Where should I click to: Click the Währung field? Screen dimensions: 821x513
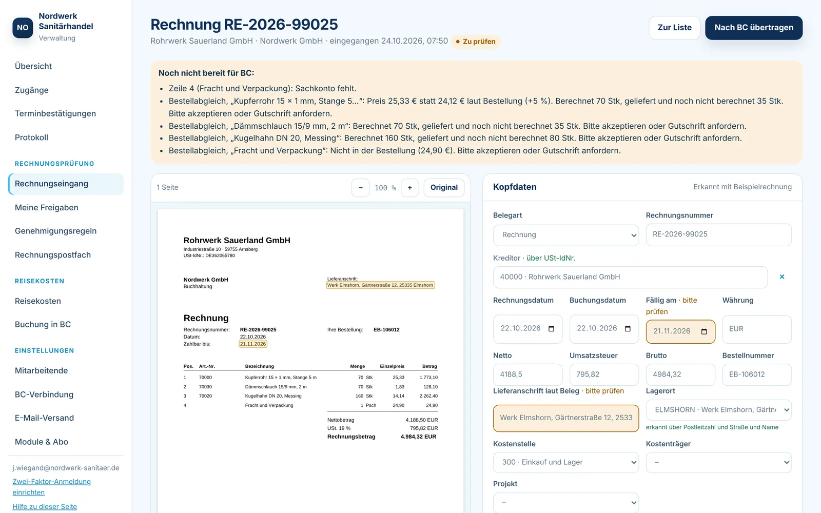[757, 329]
